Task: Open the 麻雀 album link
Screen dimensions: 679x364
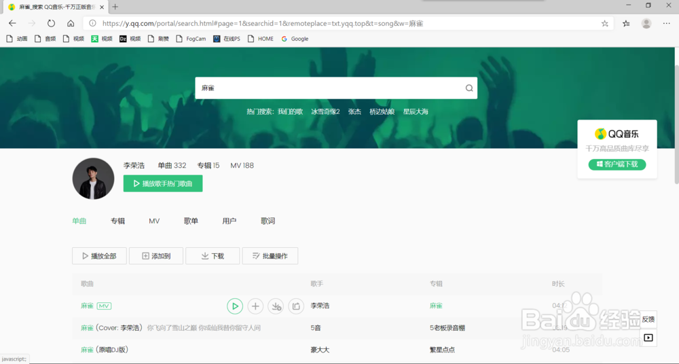Action: coord(436,306)
